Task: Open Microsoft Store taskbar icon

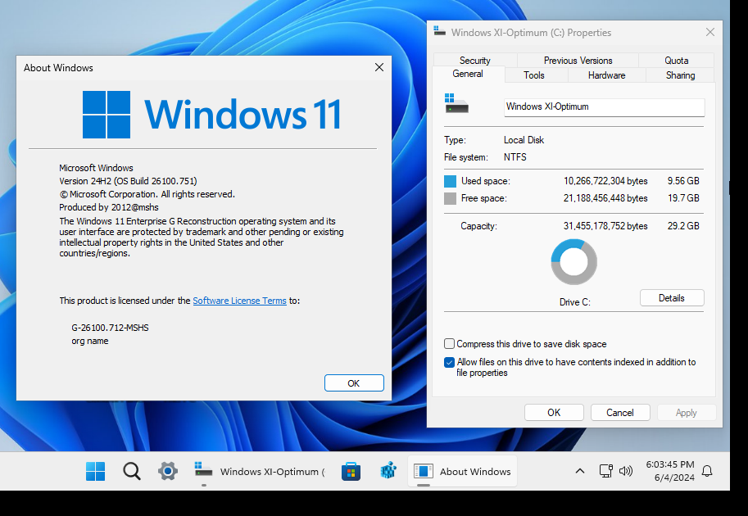Action: point(351,471)
